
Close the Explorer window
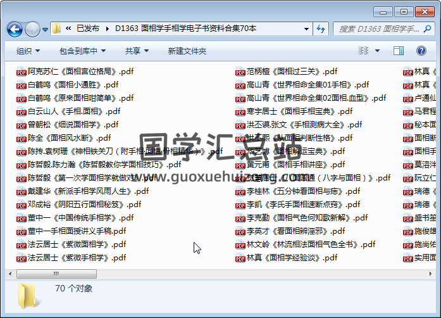(x=425, y=12)
